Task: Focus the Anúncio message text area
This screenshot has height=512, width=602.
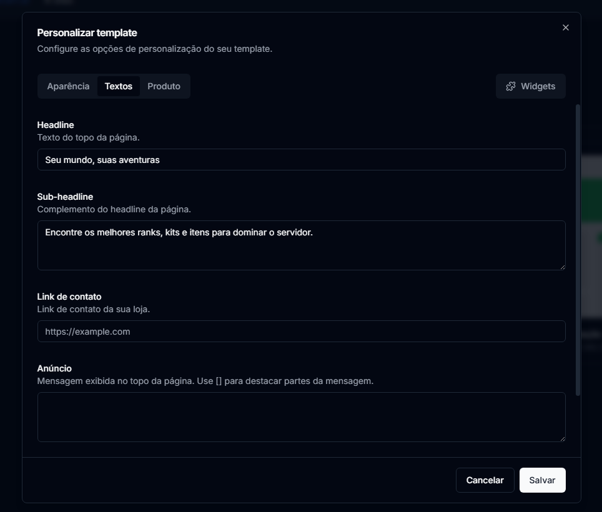Action: click(302, 417)
